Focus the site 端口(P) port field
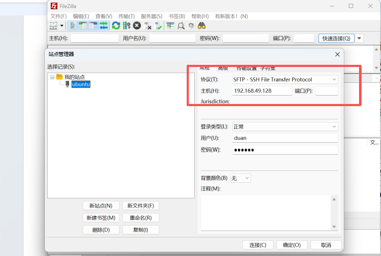The height and width of the screenshot is (256, 381). point(327,91)
